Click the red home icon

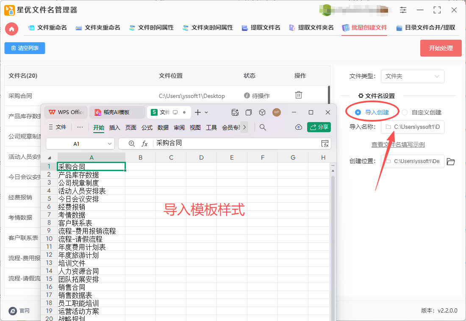pos(11,29)
